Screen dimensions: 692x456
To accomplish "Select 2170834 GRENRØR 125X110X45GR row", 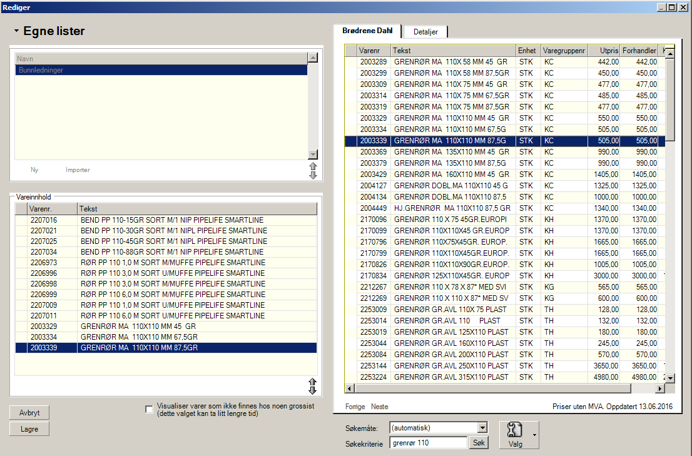I will 505,276.
